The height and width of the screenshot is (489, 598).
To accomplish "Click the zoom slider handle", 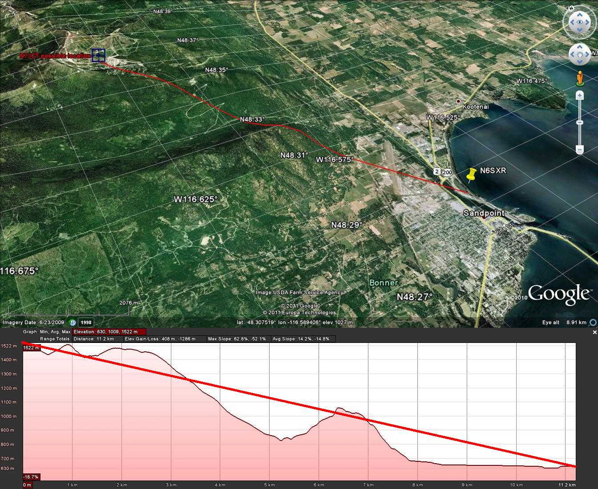I will 579,122.
